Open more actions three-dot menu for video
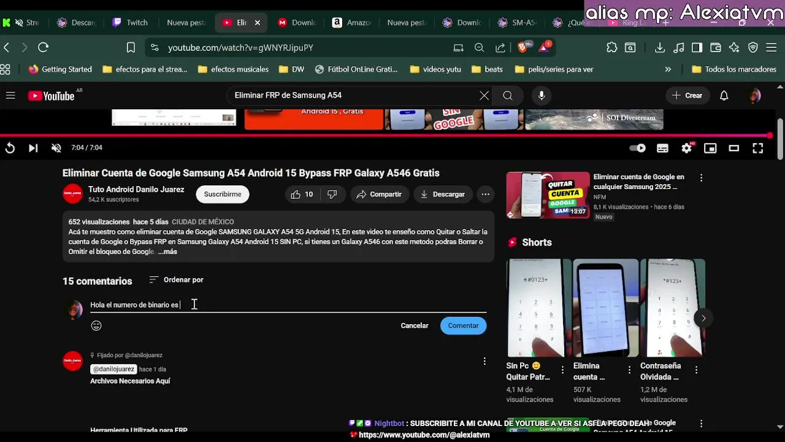The image size is (785, 442). point(485,194)
